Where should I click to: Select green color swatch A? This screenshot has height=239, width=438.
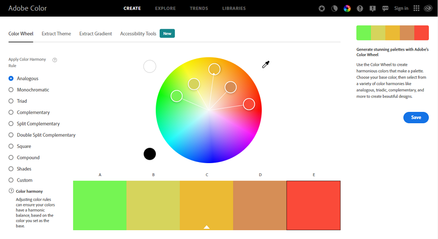pyautogui.click(x=100, y=205)
